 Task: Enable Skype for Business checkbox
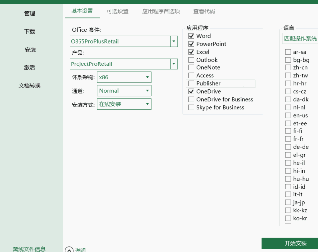pos(191,107)
